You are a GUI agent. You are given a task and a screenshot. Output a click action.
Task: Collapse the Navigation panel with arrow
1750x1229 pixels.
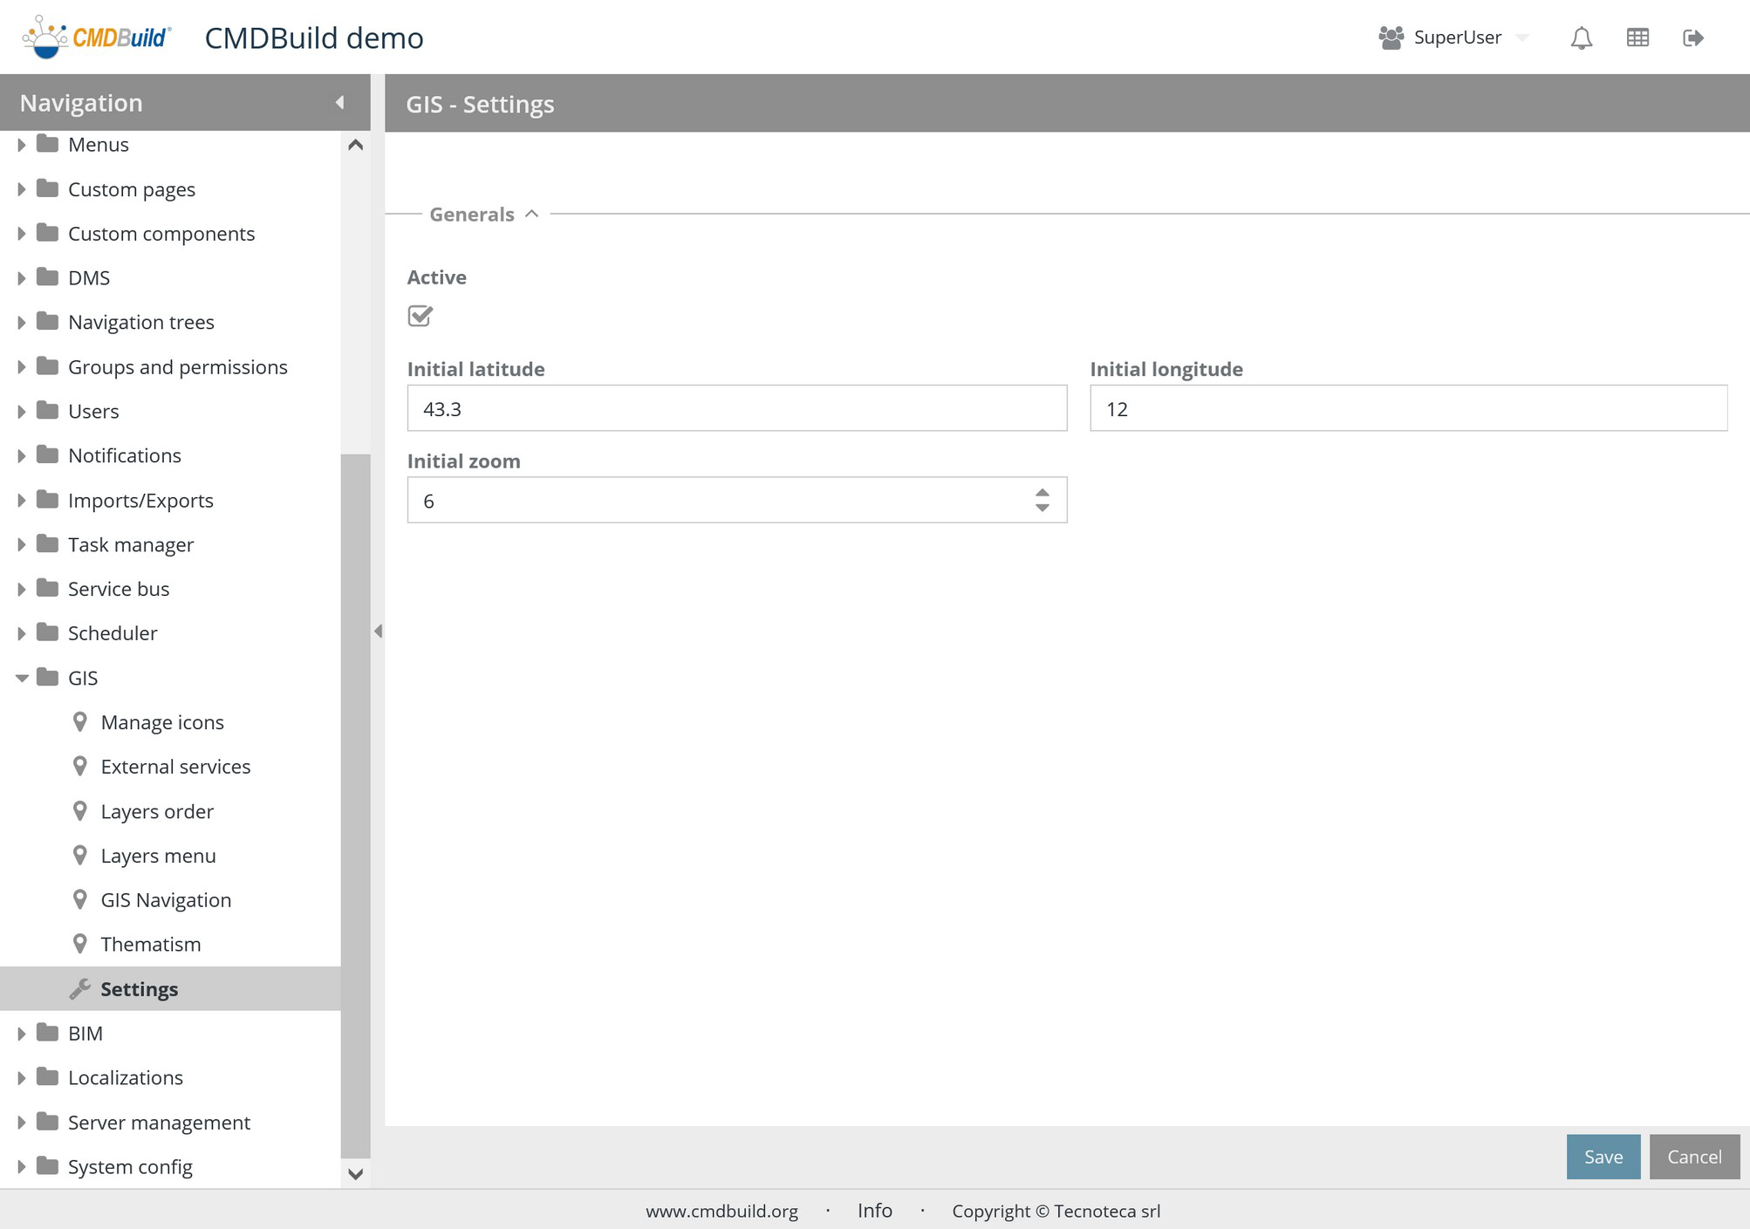(339, 103)
